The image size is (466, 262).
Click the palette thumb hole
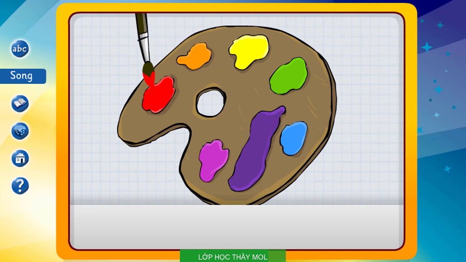(x=211, y=102)
